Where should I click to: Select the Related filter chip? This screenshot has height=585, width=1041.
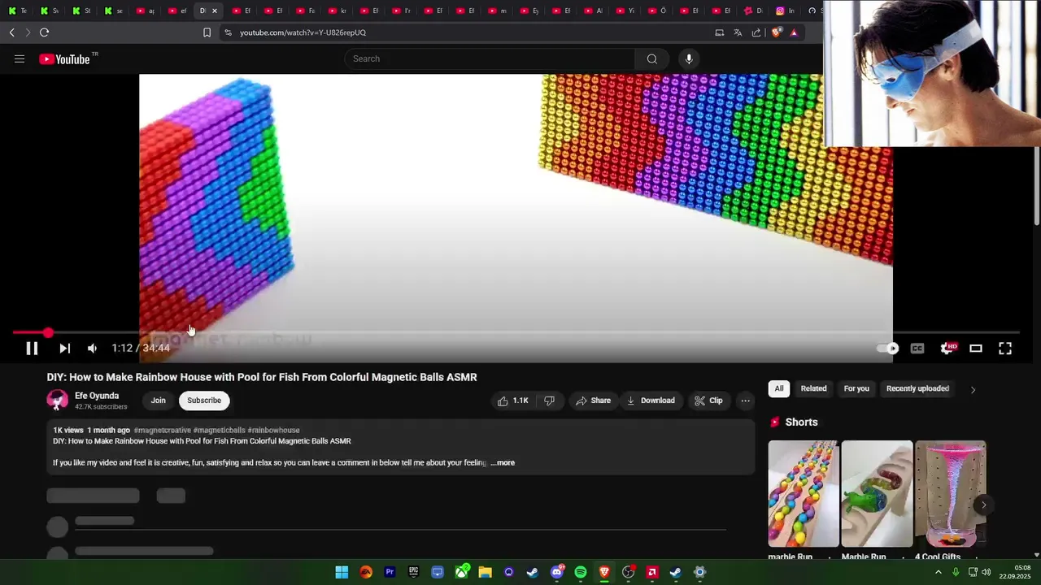click(813, 388)
